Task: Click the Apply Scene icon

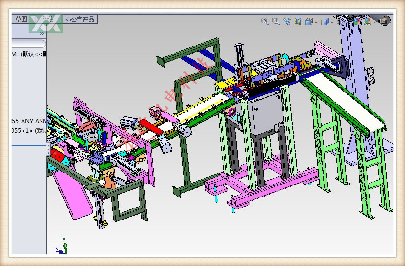Action: coord(368,21)
